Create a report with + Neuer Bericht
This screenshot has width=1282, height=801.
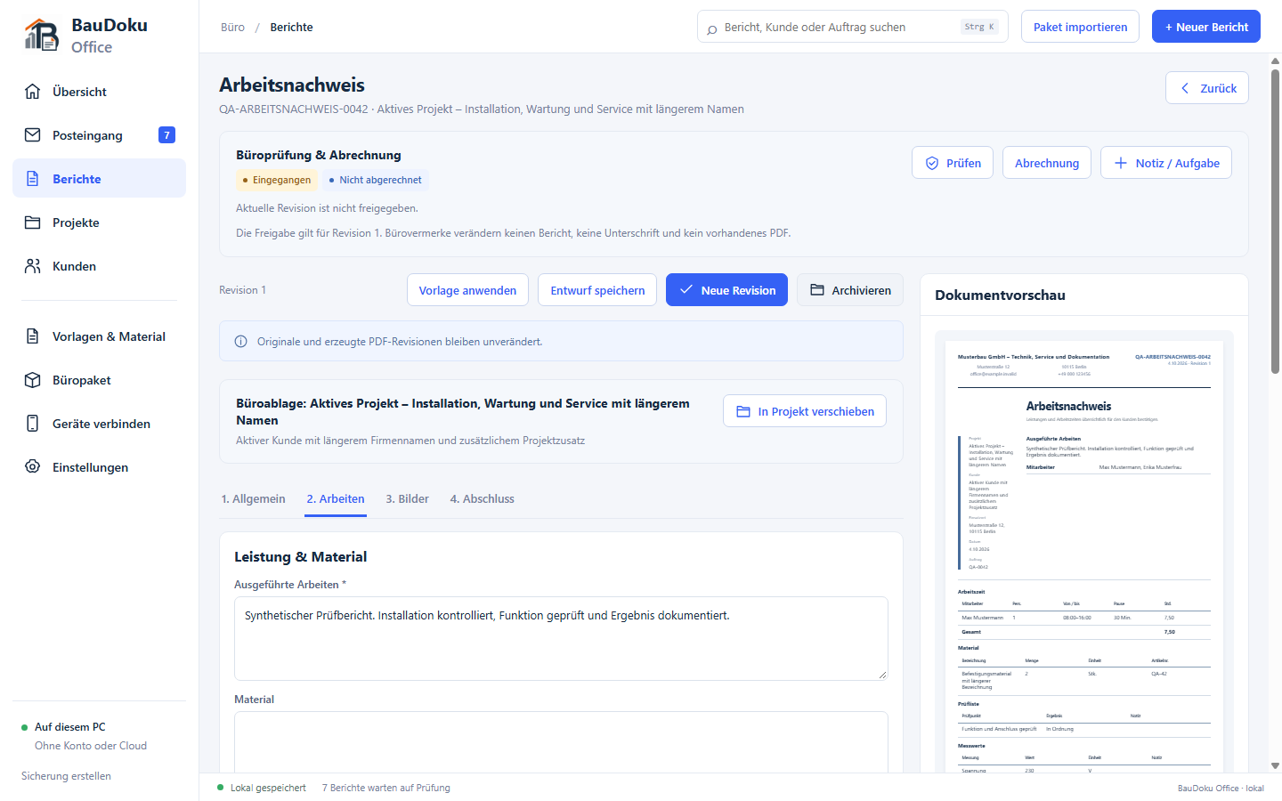click(x=1206, y=27)
